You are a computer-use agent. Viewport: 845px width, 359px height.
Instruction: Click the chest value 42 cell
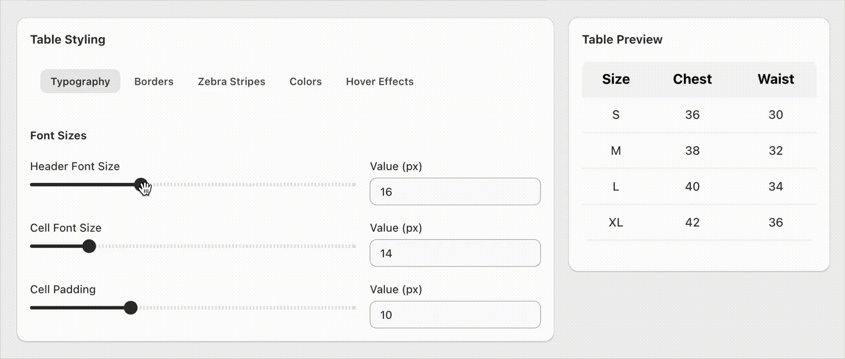(x=692, y=223)
